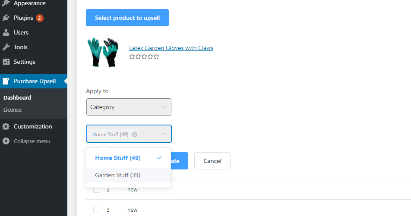The image size is (411, 216).
Task: Click the Tools wrench icon
Action: click(6, 47)
